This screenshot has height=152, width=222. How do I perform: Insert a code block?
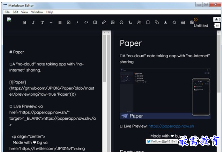(86, 22)
